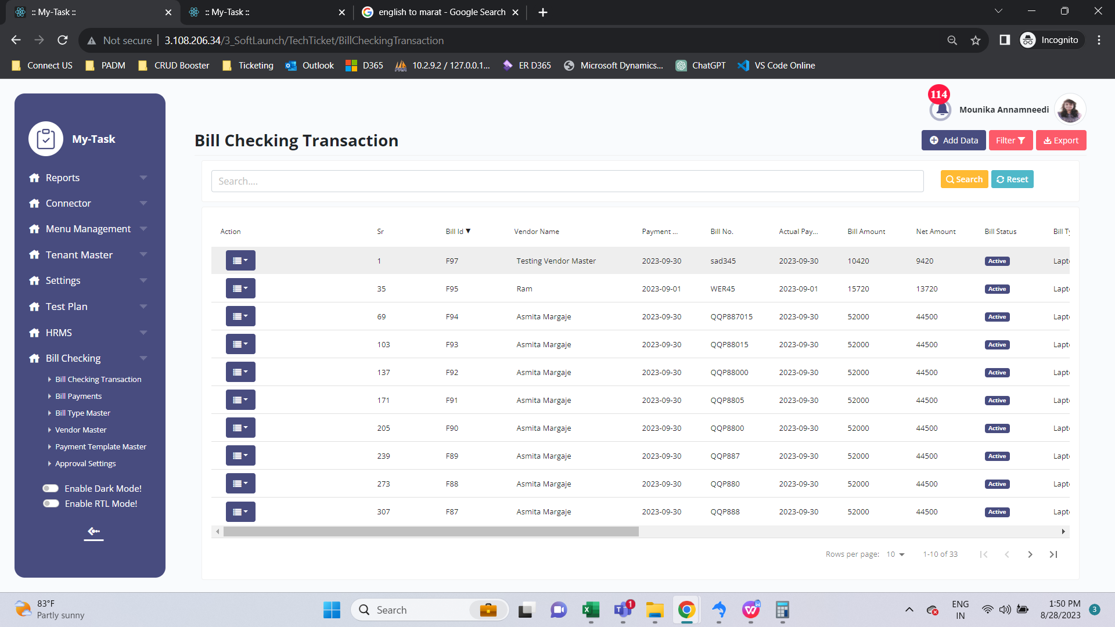
Task: Open browser zoom magnifier icon
Action: [952, 40]
